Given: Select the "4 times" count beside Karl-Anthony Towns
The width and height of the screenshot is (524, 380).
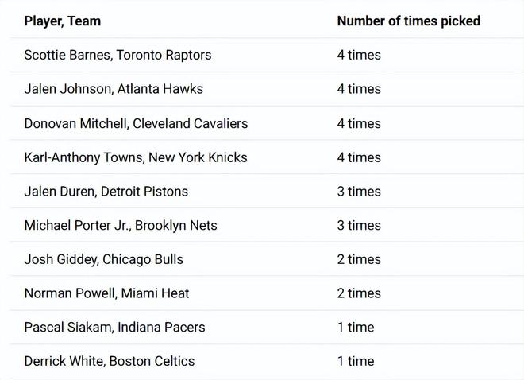Looking at the screenshot, I should [x=359, y=157].
